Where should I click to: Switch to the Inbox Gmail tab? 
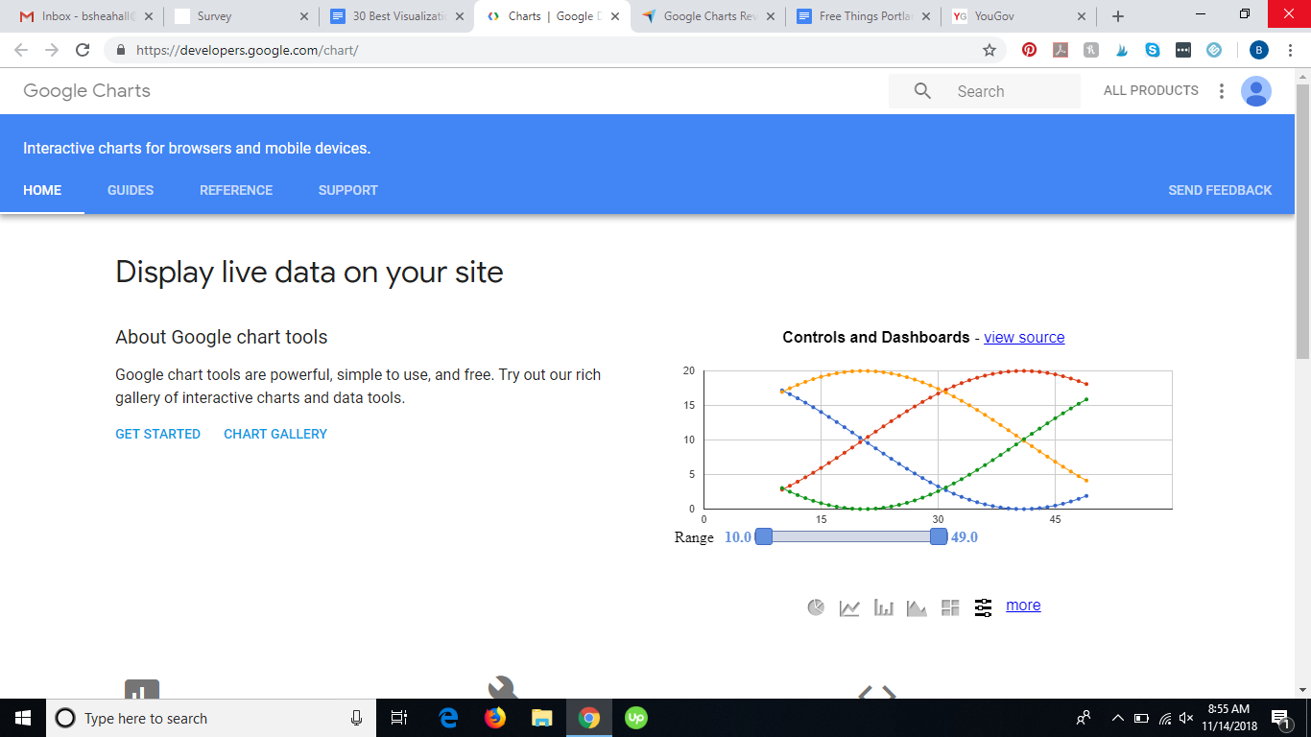tap(86, 16)
